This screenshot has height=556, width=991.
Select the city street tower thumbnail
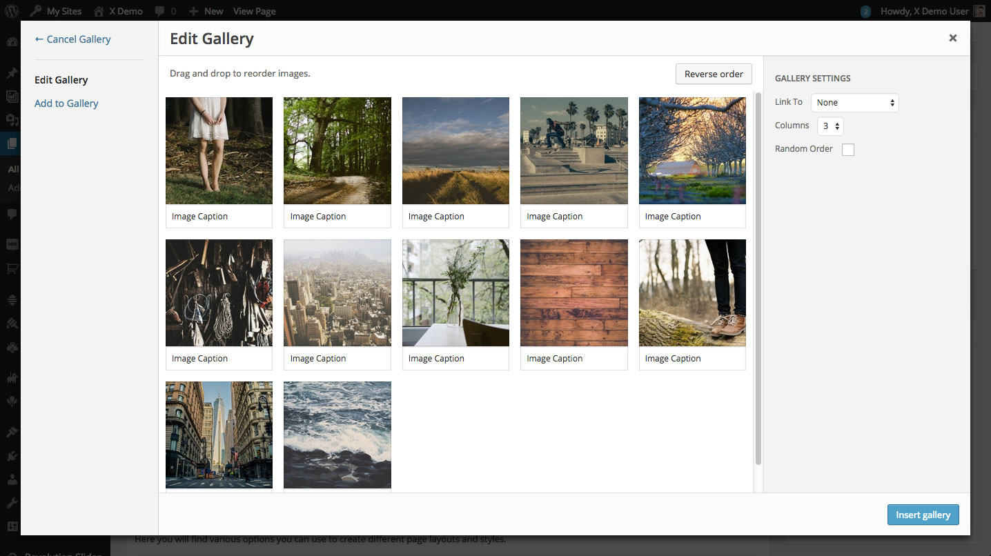(219, 435)
